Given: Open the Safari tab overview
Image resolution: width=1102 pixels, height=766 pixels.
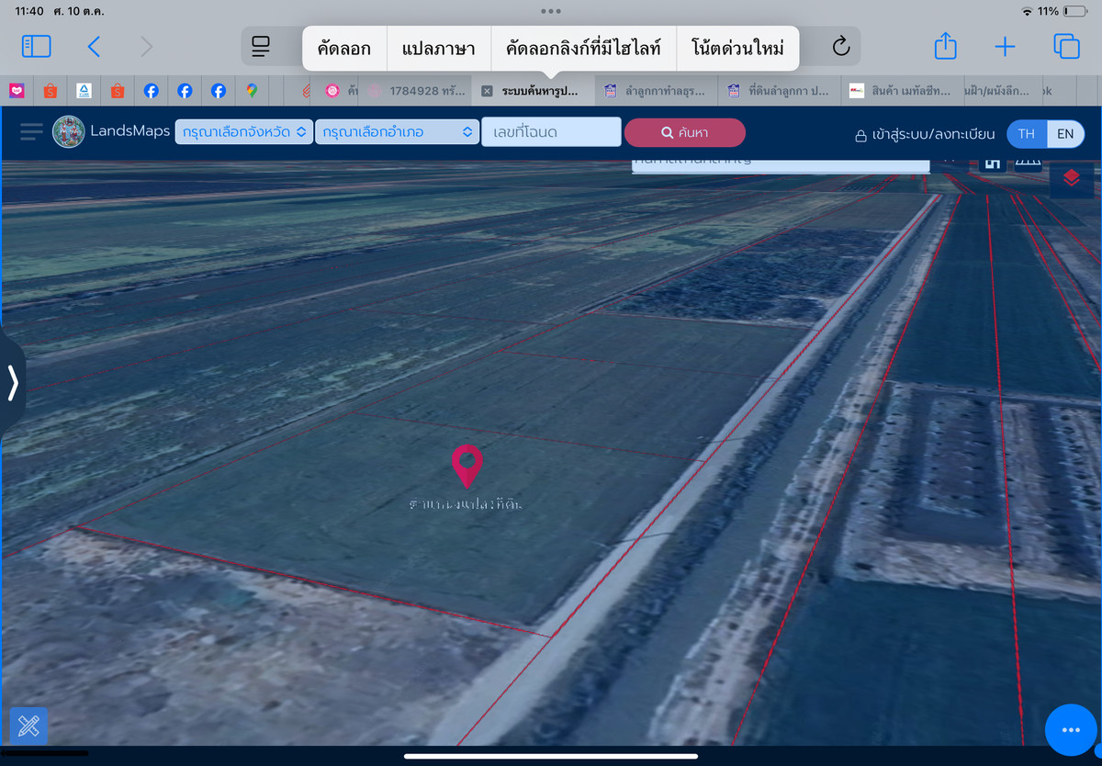Looking at the screenshot, I should [1066, 47].
